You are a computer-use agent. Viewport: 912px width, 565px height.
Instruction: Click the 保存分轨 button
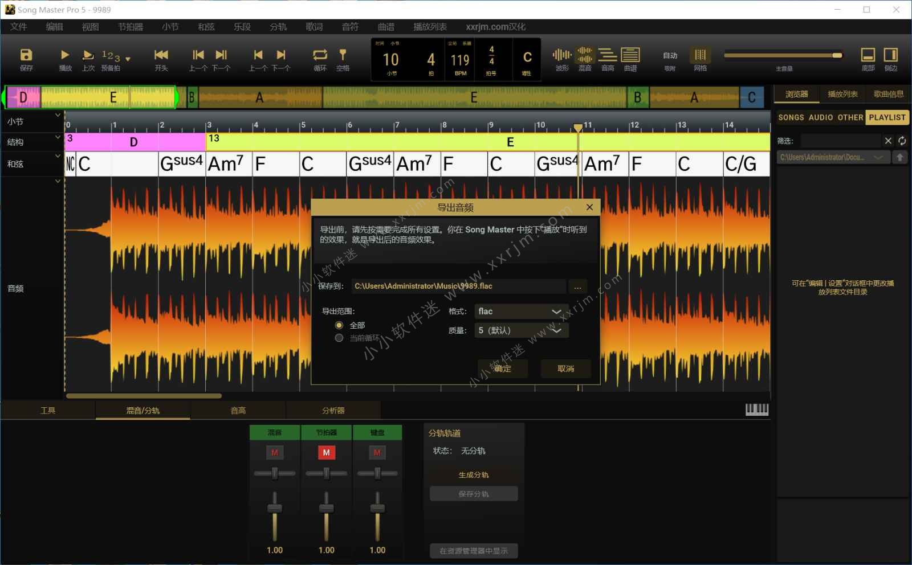[x=474, y=494]
